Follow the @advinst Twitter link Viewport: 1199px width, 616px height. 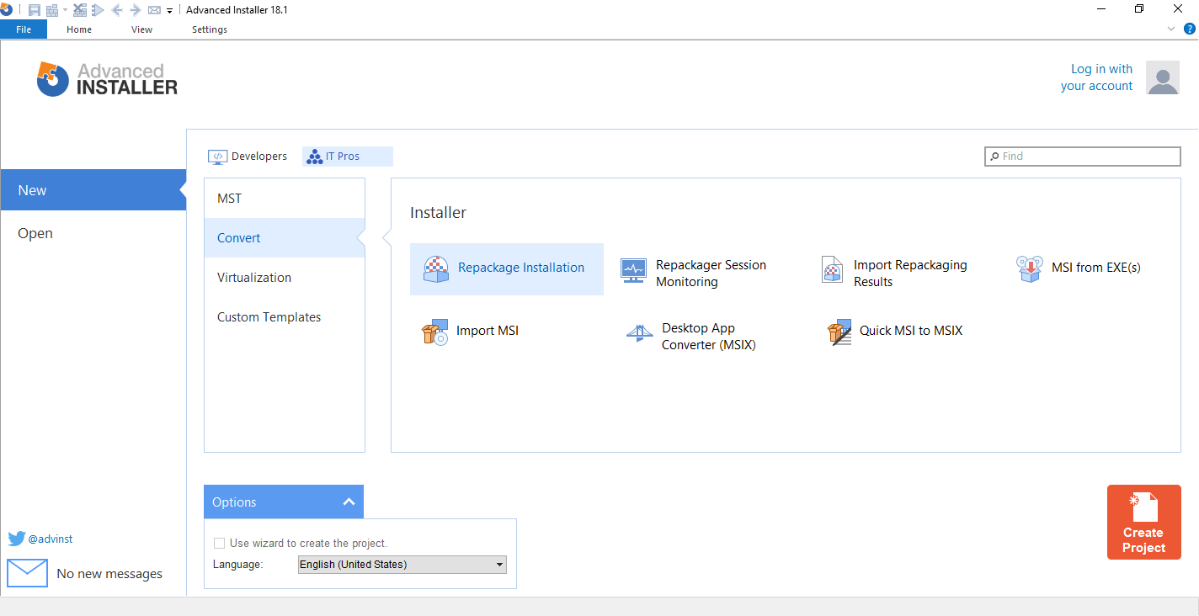[51, 539]
